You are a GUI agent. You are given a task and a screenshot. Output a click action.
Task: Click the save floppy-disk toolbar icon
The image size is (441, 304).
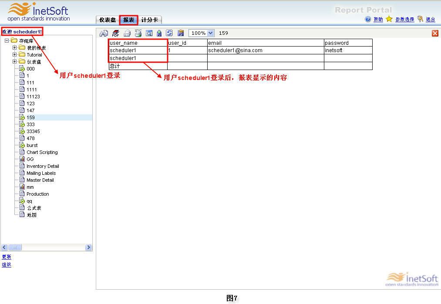pyautogui.click(x=181, y=33)
